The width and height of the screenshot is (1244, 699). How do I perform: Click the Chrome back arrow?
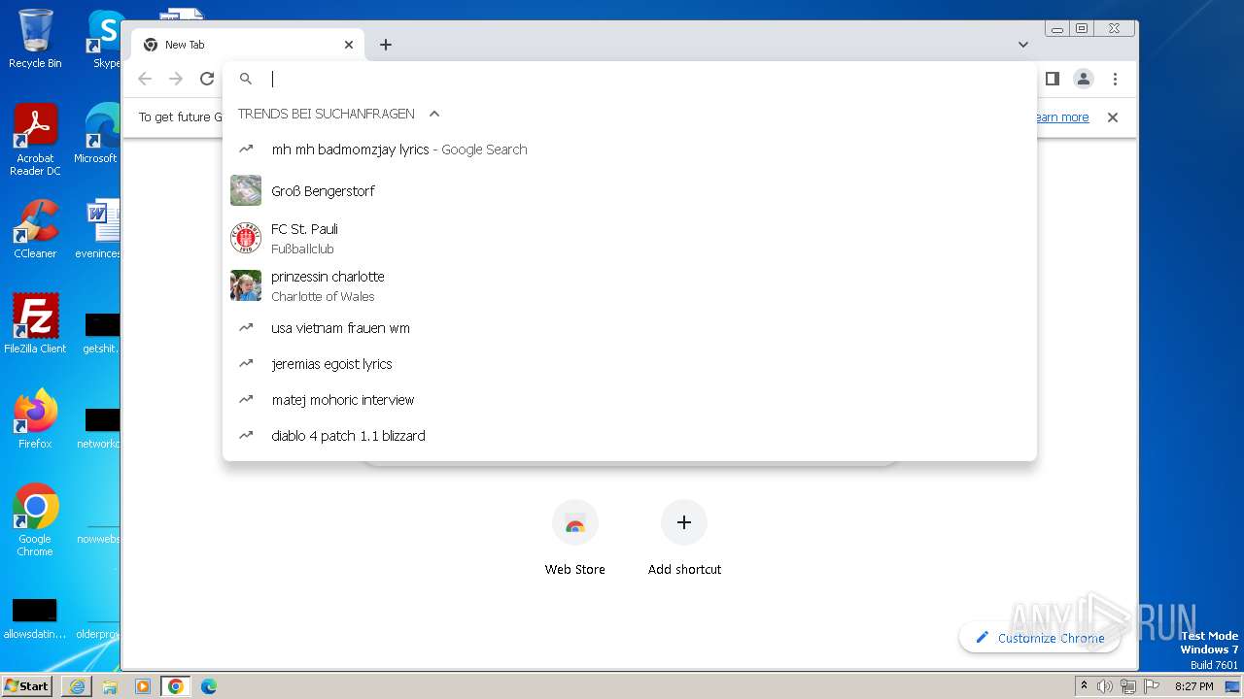coord(145,79)
